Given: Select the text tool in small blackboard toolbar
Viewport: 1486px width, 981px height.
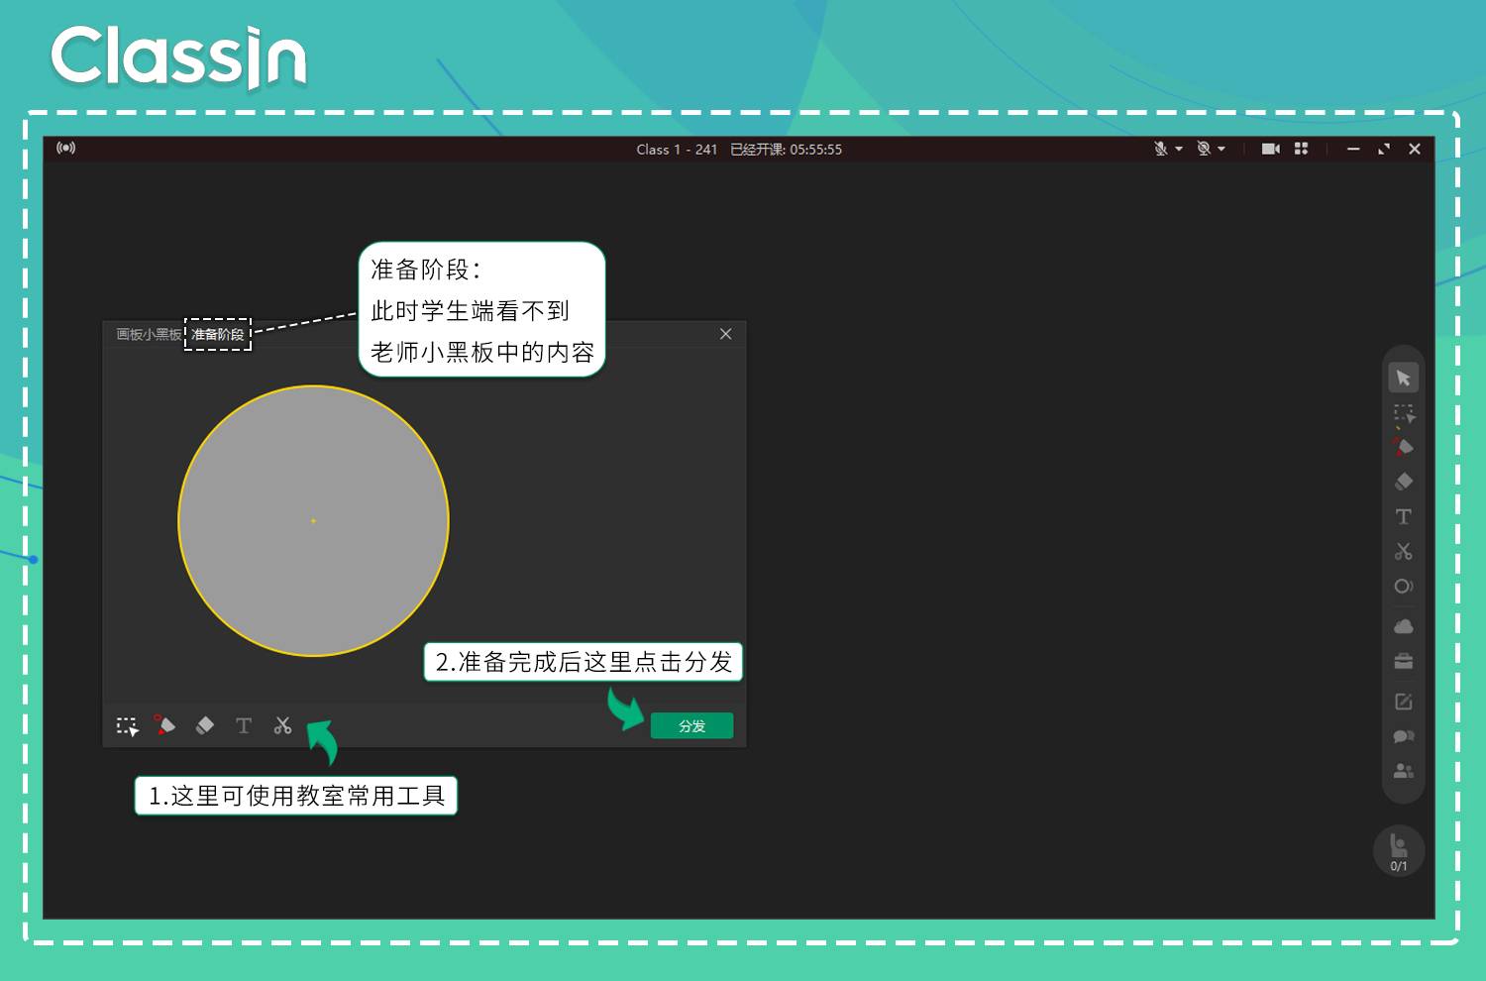Looking at the screenshot, I should tap(244, 725).
